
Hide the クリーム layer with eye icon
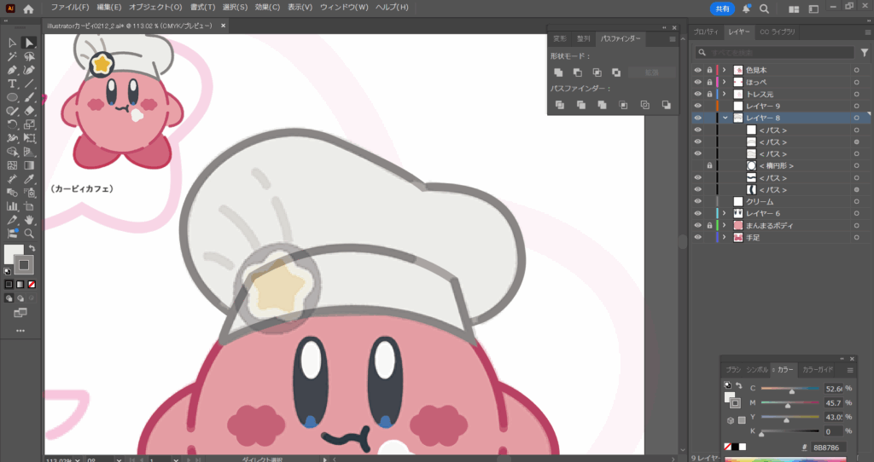point(697,201)
